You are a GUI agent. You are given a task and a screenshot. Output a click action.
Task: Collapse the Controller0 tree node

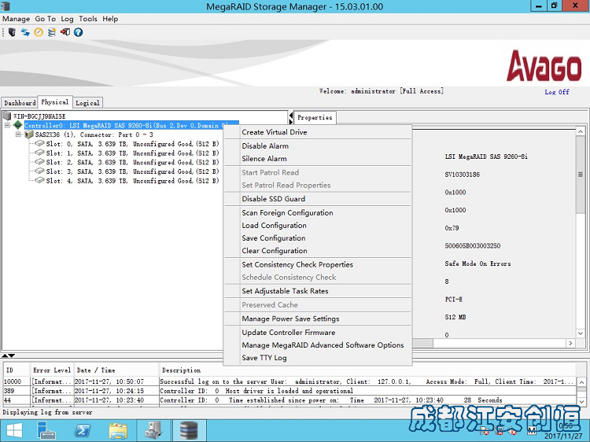7,125
